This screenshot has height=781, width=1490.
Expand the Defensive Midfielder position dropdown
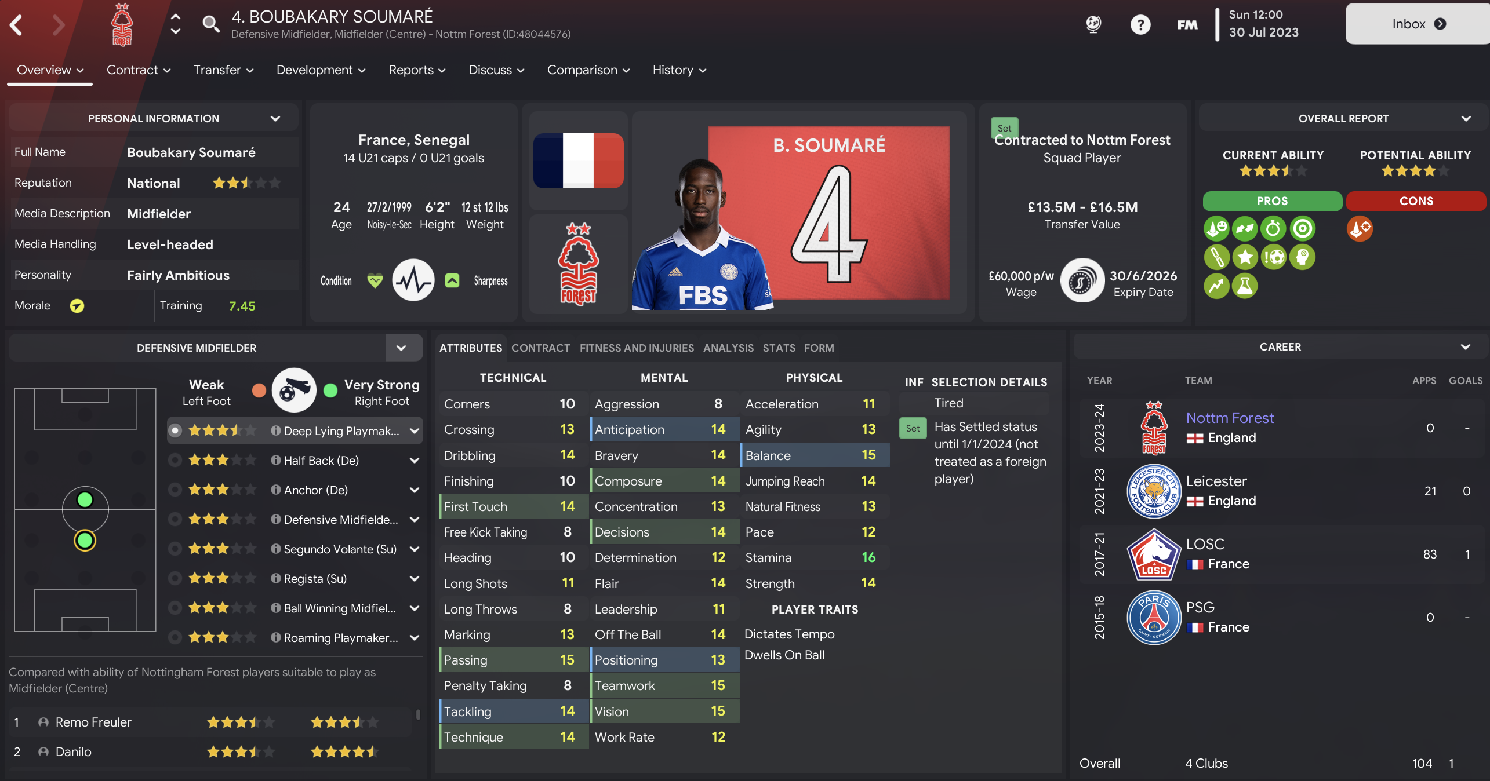coord(401,348)
